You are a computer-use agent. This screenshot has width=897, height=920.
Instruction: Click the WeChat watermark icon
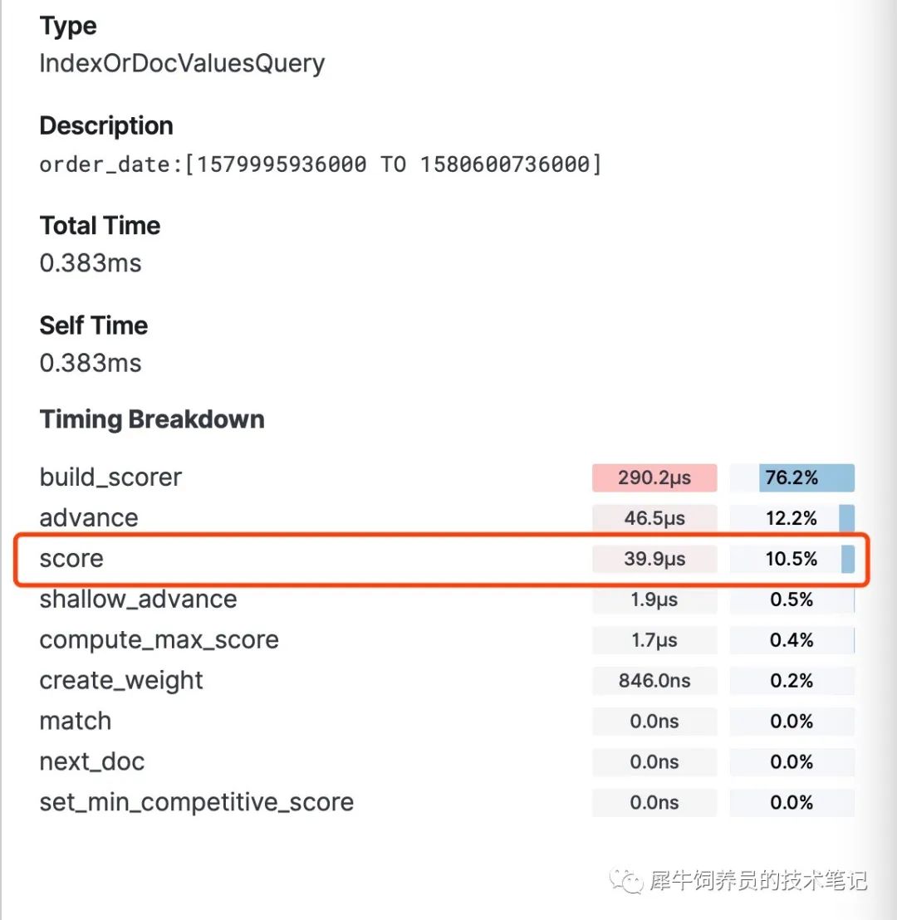tap(626, 881)
